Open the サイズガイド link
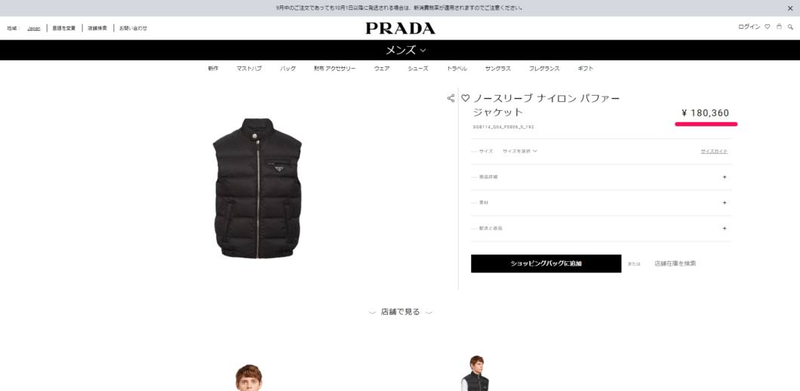Image resolution: width=800 pixels, height=391 pixels. click(714, 151)
